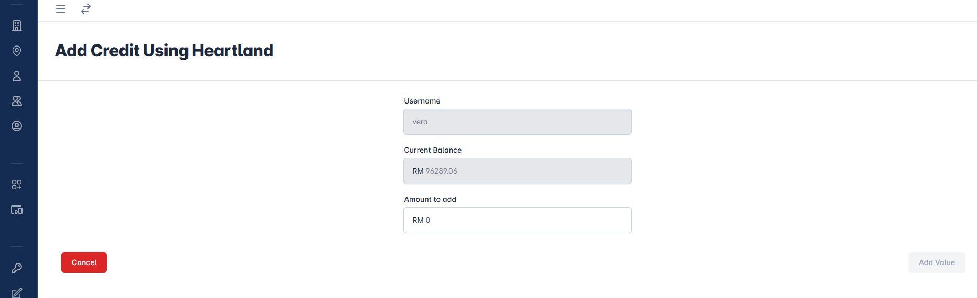Click the Current Balance label

433,150
